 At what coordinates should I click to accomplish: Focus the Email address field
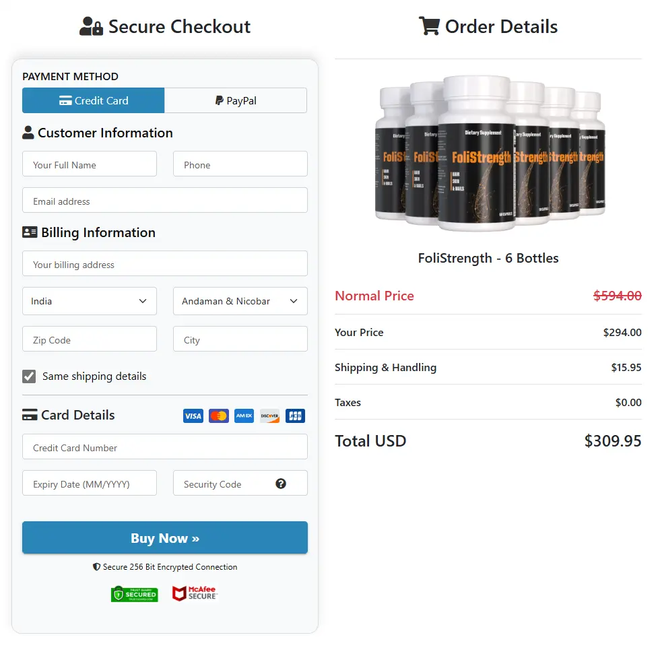(165, 201)
